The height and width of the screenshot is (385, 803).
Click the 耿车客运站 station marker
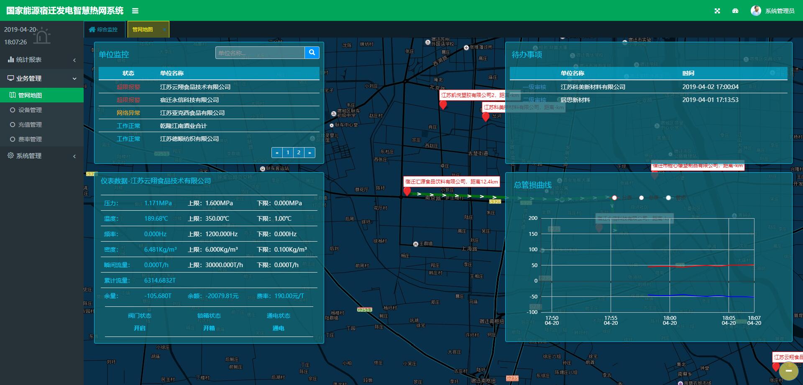pyautogui.click(x=263, y=169)
